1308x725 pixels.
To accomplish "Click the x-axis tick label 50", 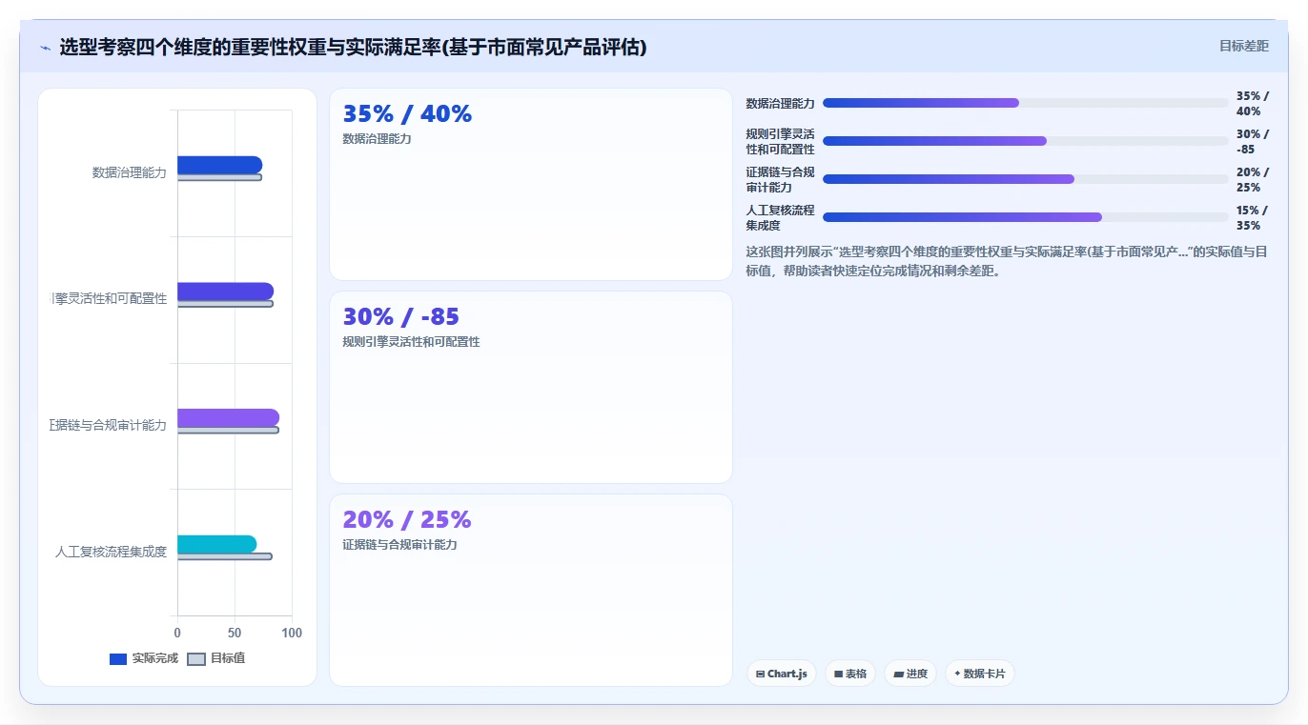I will 235,634.
